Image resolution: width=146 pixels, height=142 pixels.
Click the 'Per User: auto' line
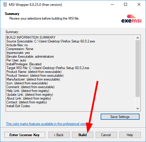[16, 60]
